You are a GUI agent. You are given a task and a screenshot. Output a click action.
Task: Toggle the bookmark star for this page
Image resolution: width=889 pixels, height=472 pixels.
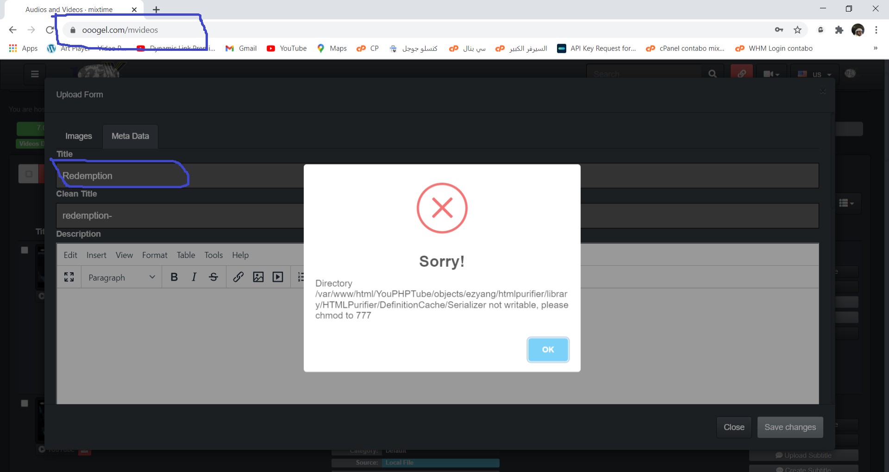tap(797, 30)
